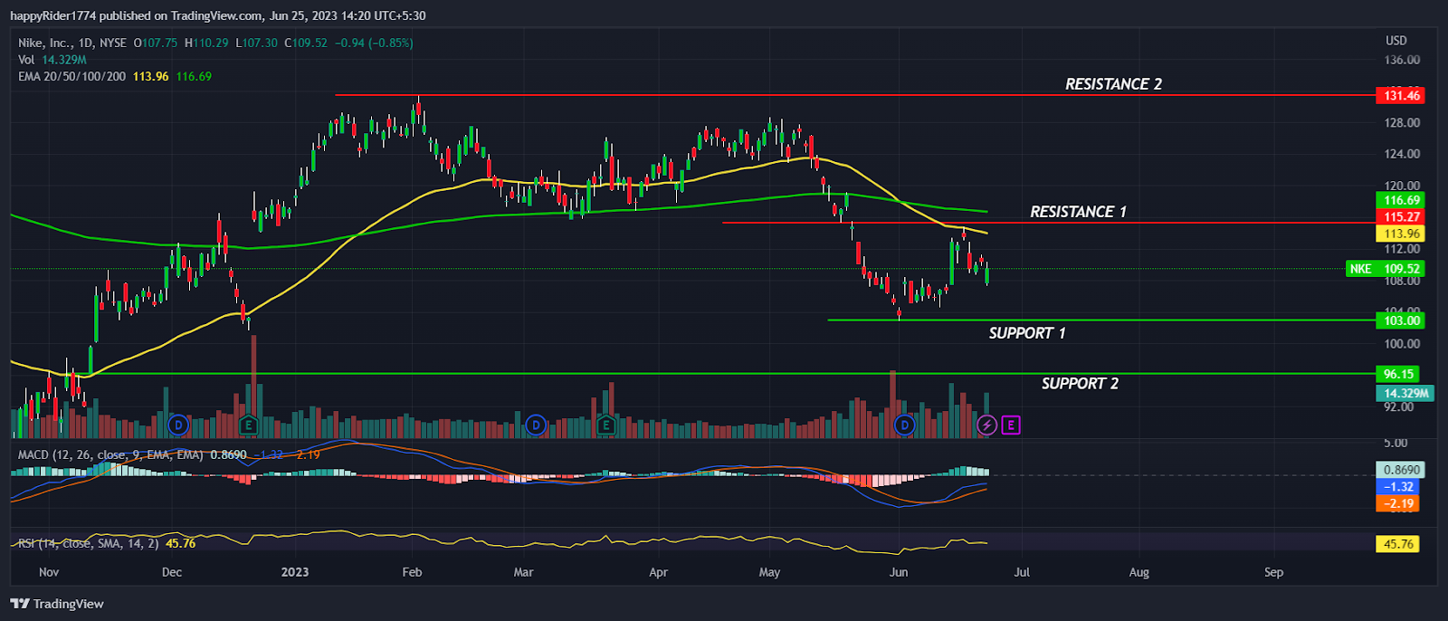The image size is (1448, 621).
Task: Click the dividend 'D' marker near March
Action: point(536,425)
